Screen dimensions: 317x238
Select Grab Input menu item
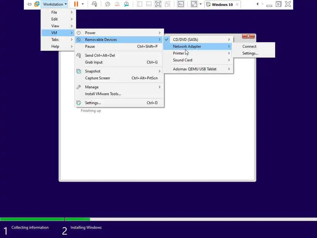pos(119,62)
